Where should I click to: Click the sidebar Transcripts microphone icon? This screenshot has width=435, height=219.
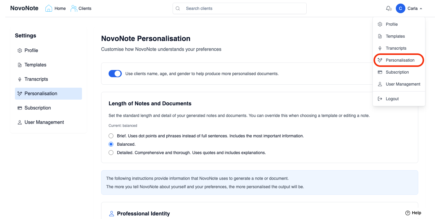pos(20,79)
